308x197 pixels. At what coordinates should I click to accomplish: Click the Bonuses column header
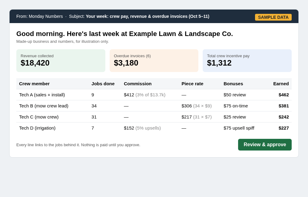tap(233, 84)
